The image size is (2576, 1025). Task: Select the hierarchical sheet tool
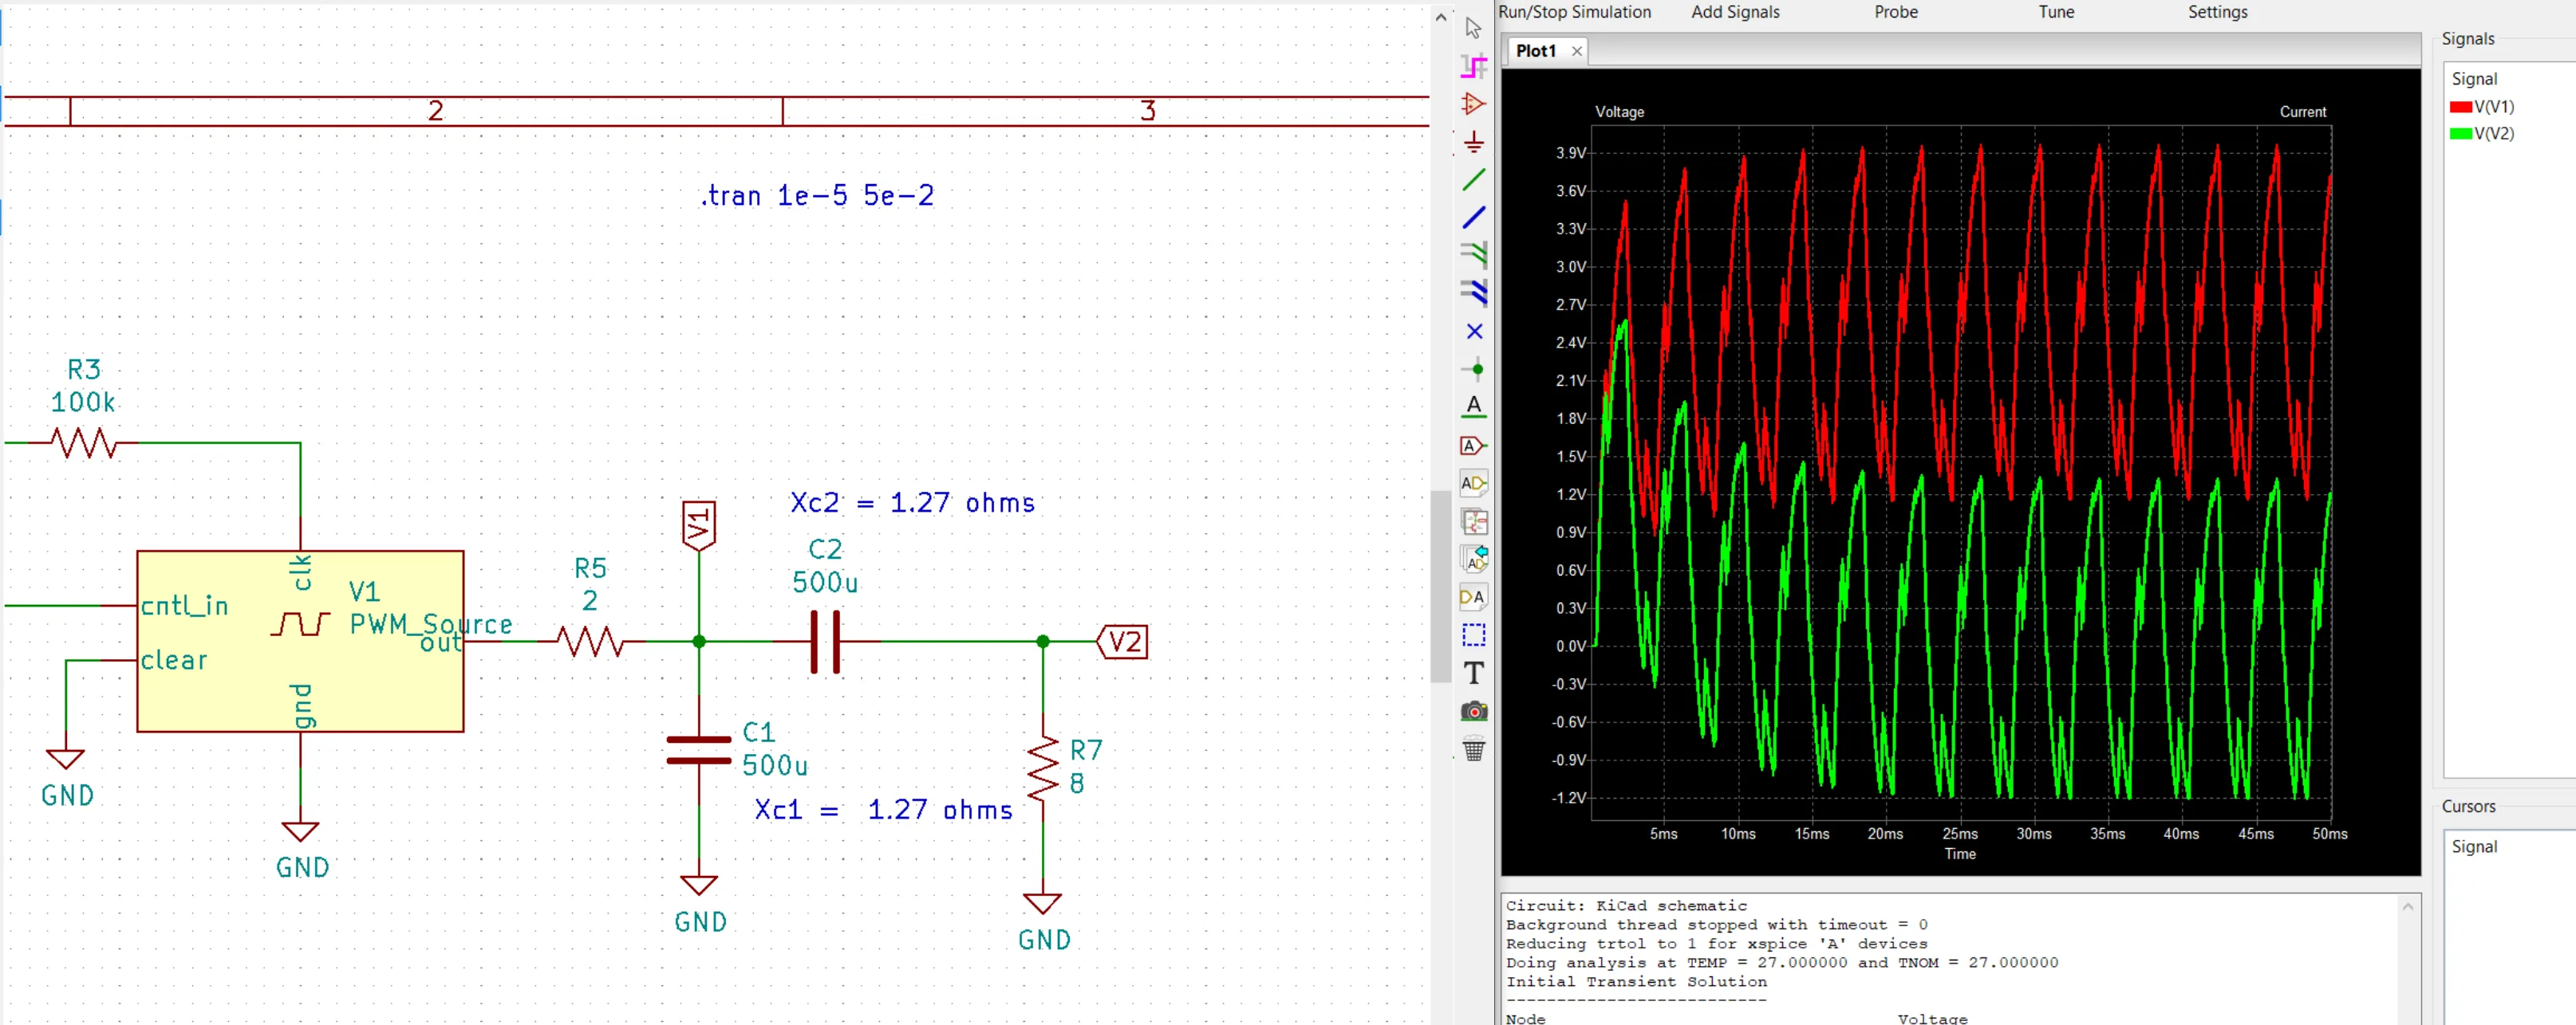pyautogui.click(x=1473, y=521)
